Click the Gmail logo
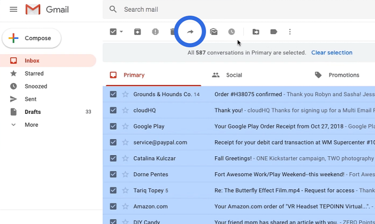Image resolution: width=375 pixels, height=224 pixels. [47, 9]
